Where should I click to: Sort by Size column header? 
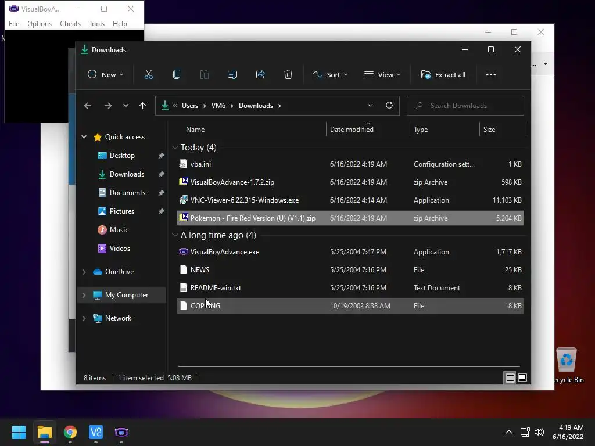pos(489,130)
